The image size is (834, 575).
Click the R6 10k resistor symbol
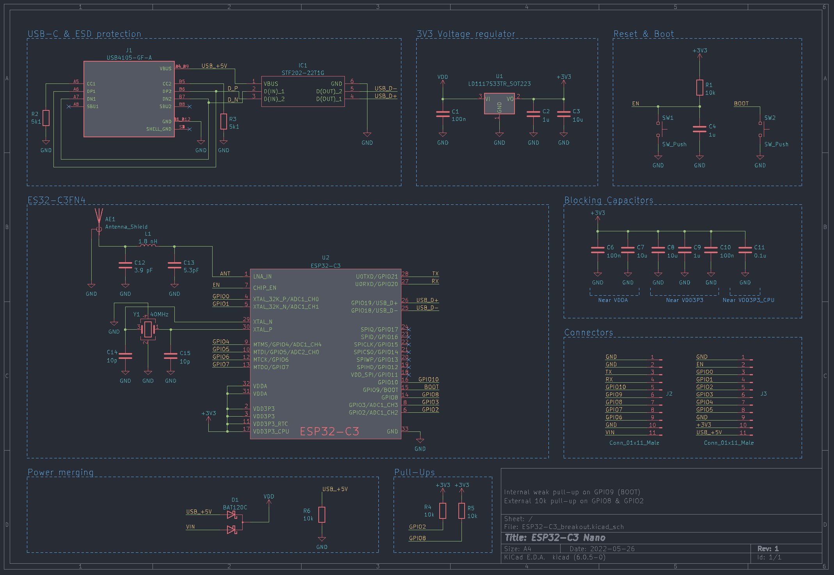(x=322, y=515)
